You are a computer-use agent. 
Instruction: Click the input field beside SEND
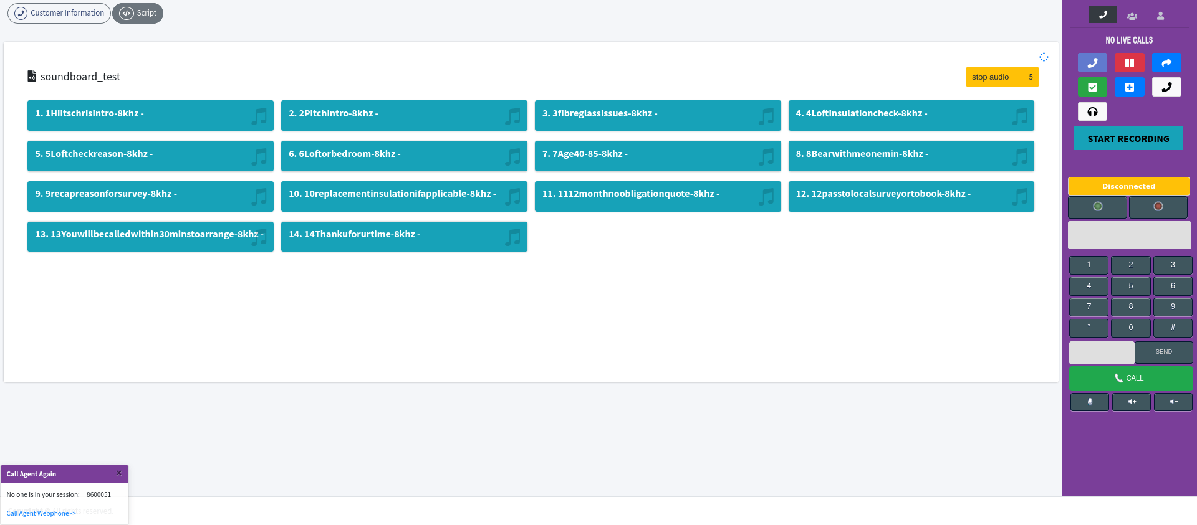pyautogui.click(x=1102, y=352)
